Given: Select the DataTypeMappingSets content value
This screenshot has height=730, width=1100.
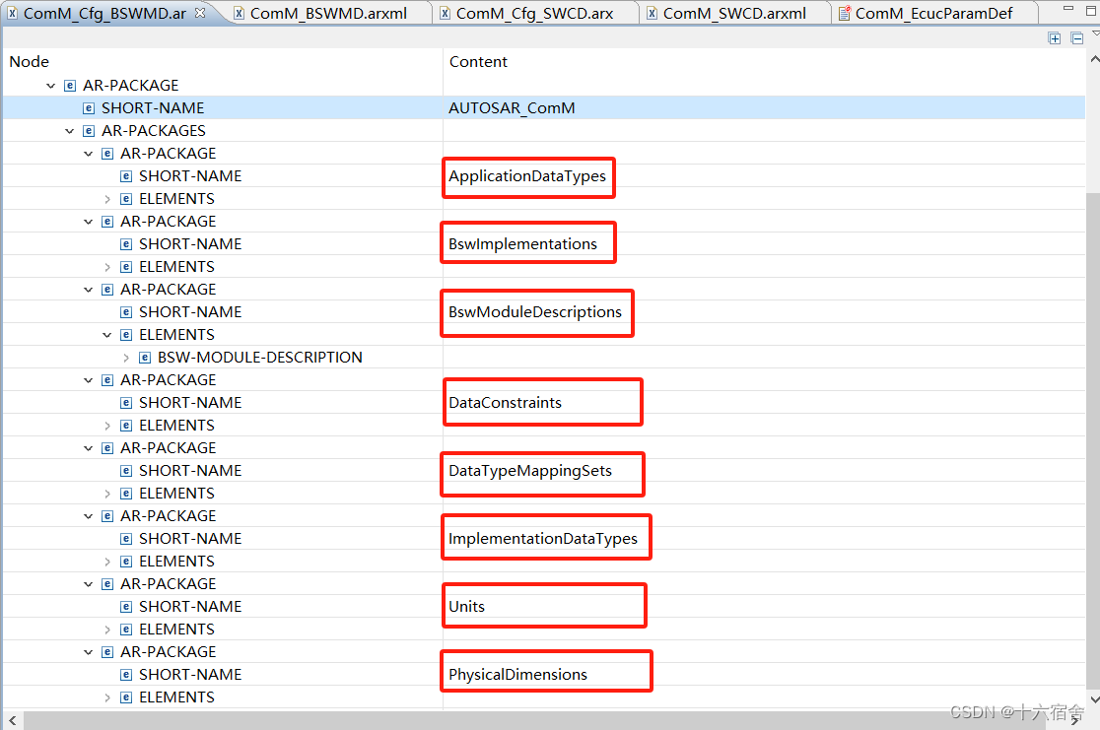Looking at the screenshot, I should pos(529,471).
